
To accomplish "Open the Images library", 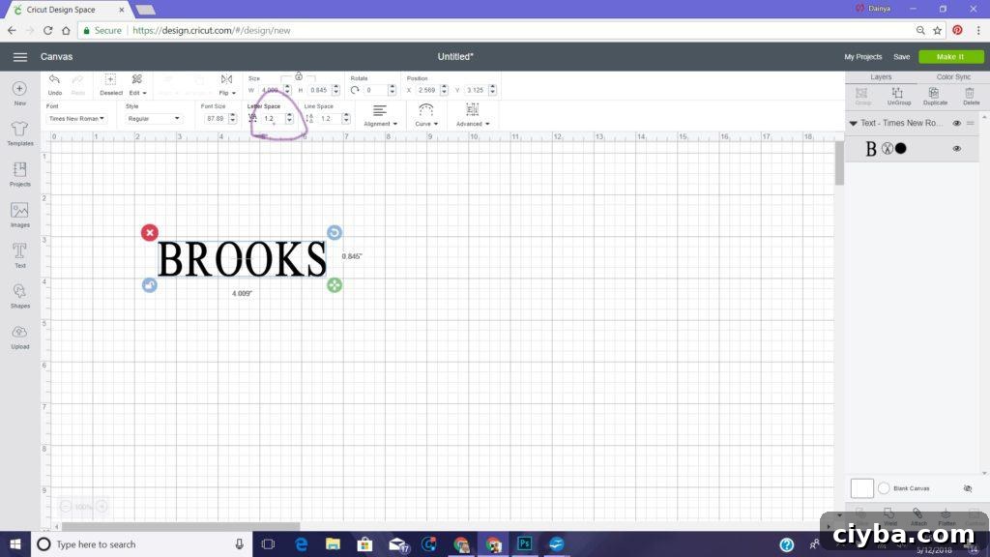I will coord(19,215).
